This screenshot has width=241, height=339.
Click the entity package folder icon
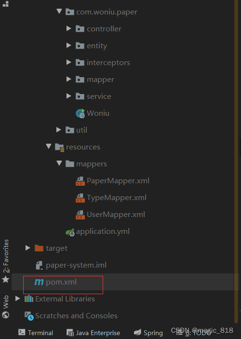(80, 46)
